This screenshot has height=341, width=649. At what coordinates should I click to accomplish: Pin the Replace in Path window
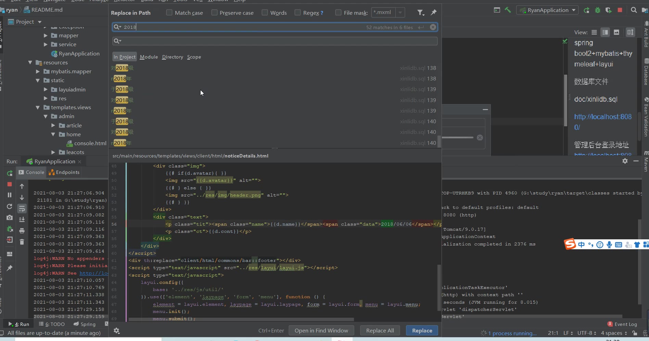click(x=433, y=13)
